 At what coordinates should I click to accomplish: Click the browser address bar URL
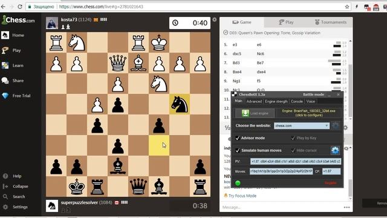tap(101, 7)
